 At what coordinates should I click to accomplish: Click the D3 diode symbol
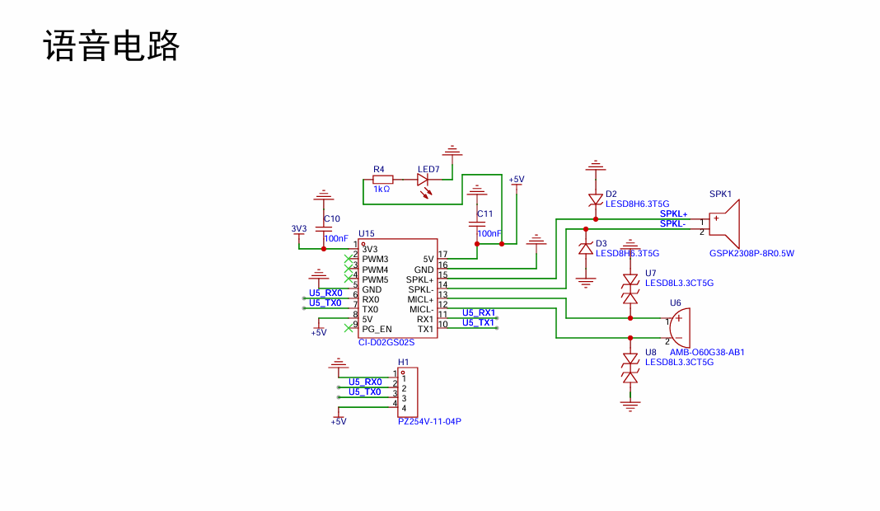click(585, 248)
